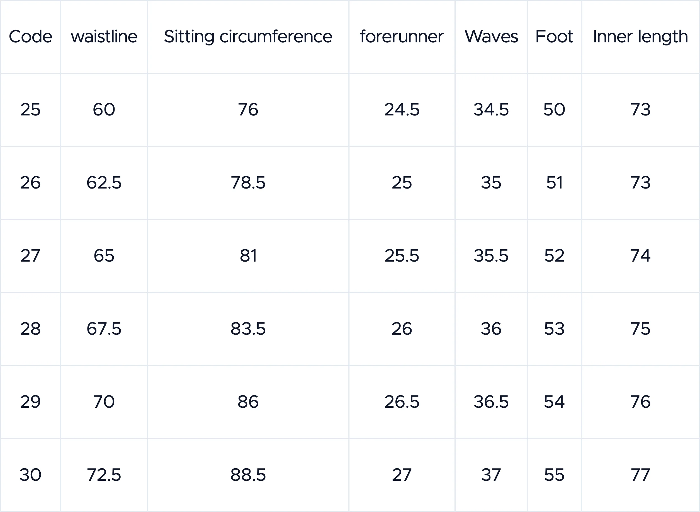Click Waves value 34.5
Viewport: 700px width, 512px height.
click(491, 110)
